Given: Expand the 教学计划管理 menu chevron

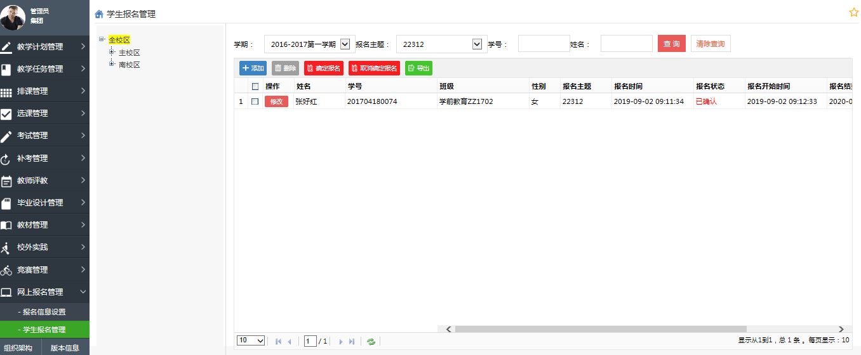Looking at the screenshot, I should (83, 46).
